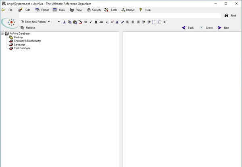This screenshot has width=242, height=167.
Task: Collapse the Archiva Databases tree node
Action: click(x=2, y=33)
